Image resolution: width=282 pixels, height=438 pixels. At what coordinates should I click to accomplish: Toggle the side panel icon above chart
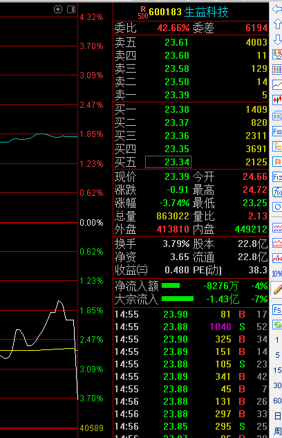pyautogui.click(x=71, y=10)
